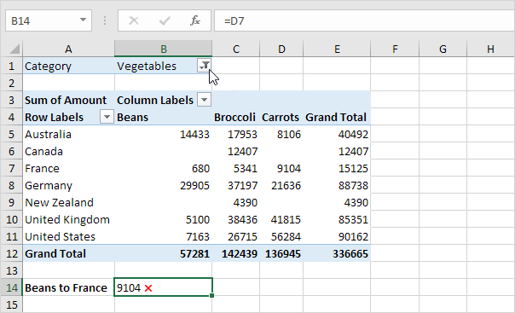Viewport: 515px width, 313px height.
Task: Click the Grand Total value 336665
Action: (x=337, y=253)
